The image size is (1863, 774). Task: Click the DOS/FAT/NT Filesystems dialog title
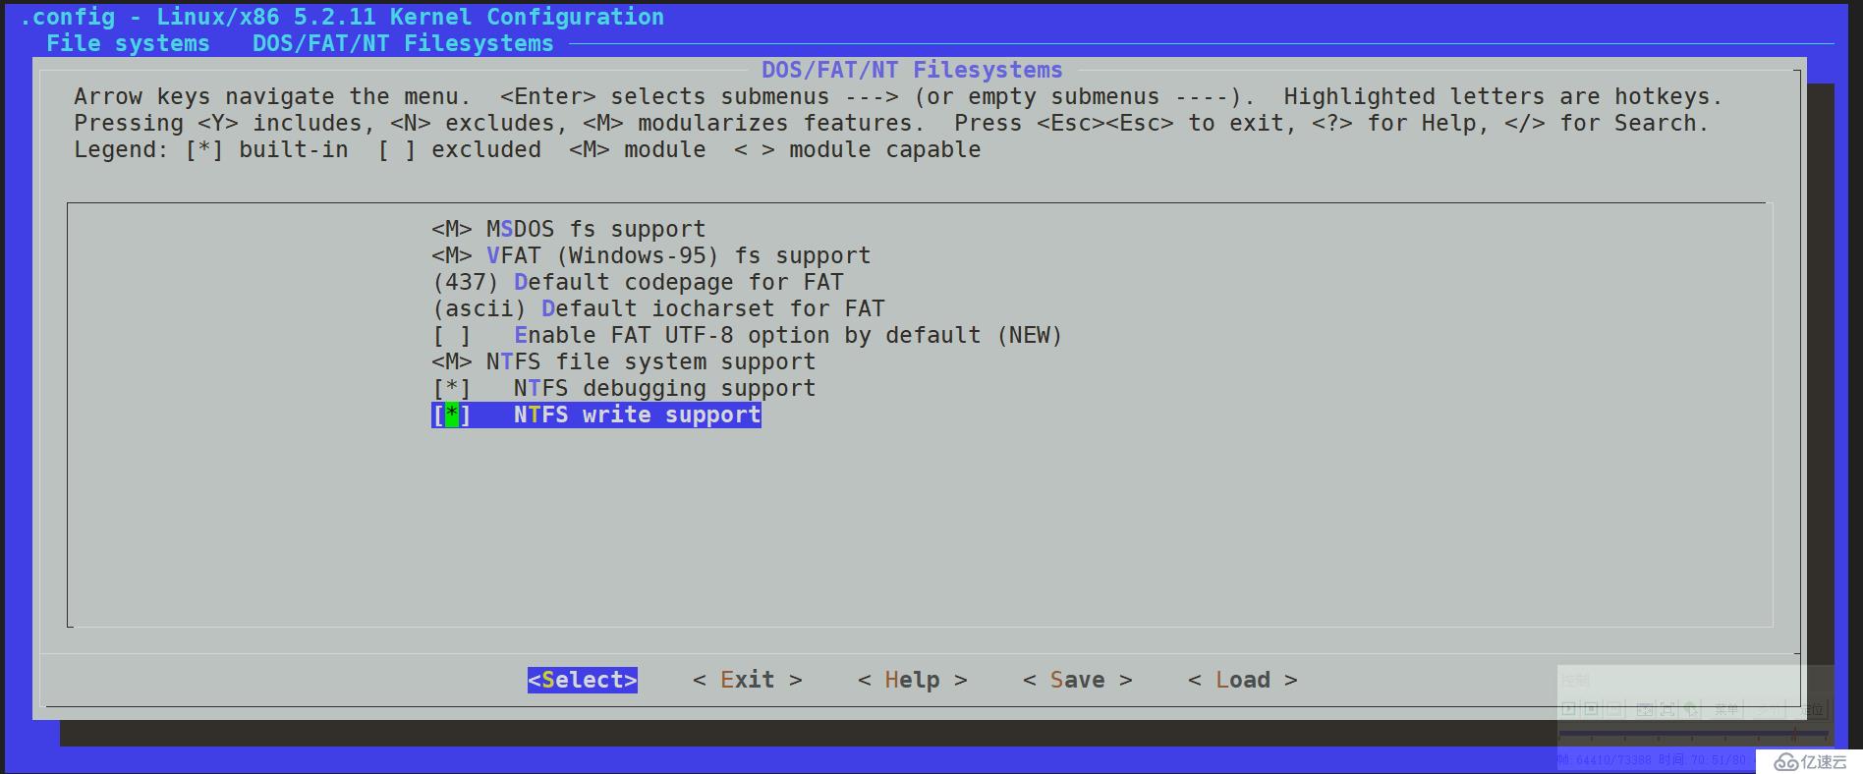[x=912, y=70]
